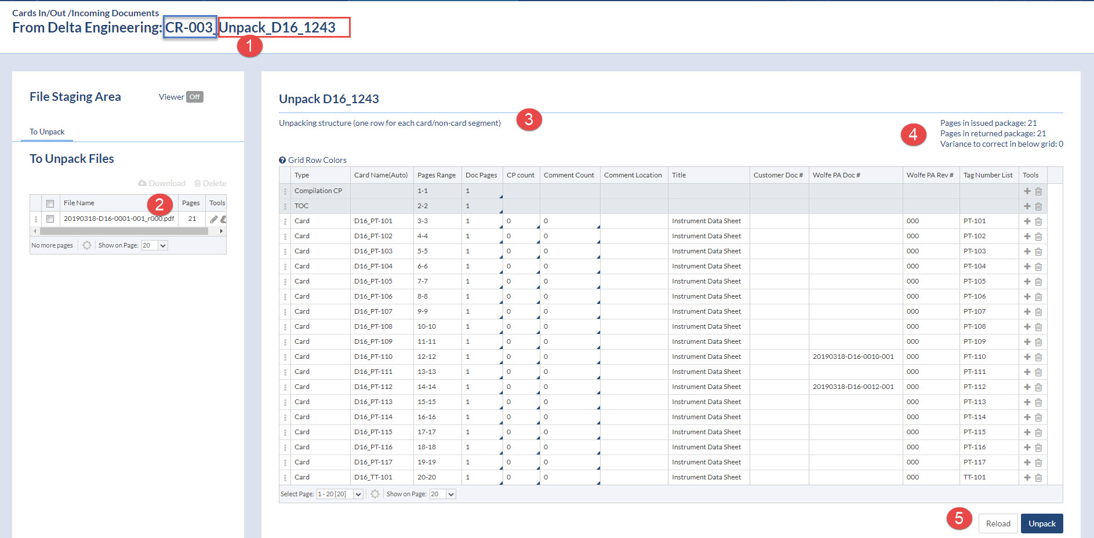This screenshot has width=1094, height=538.
Task: Delete the D16_PT-101 card row
Action: 1038,221
